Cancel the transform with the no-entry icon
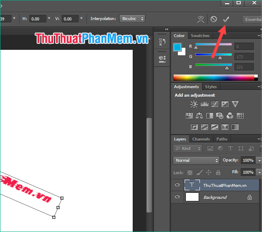The image size is (262, 232). 214,19
